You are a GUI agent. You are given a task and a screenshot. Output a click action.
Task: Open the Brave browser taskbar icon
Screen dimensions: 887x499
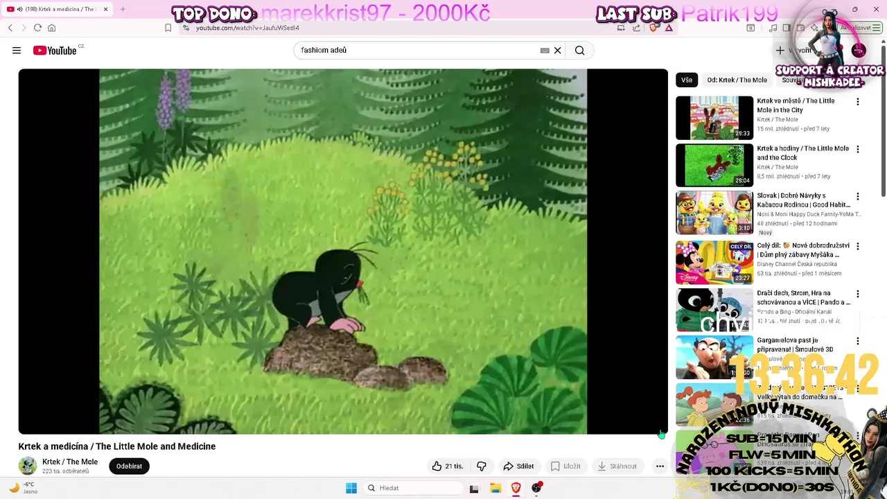(x=516, y=488)
